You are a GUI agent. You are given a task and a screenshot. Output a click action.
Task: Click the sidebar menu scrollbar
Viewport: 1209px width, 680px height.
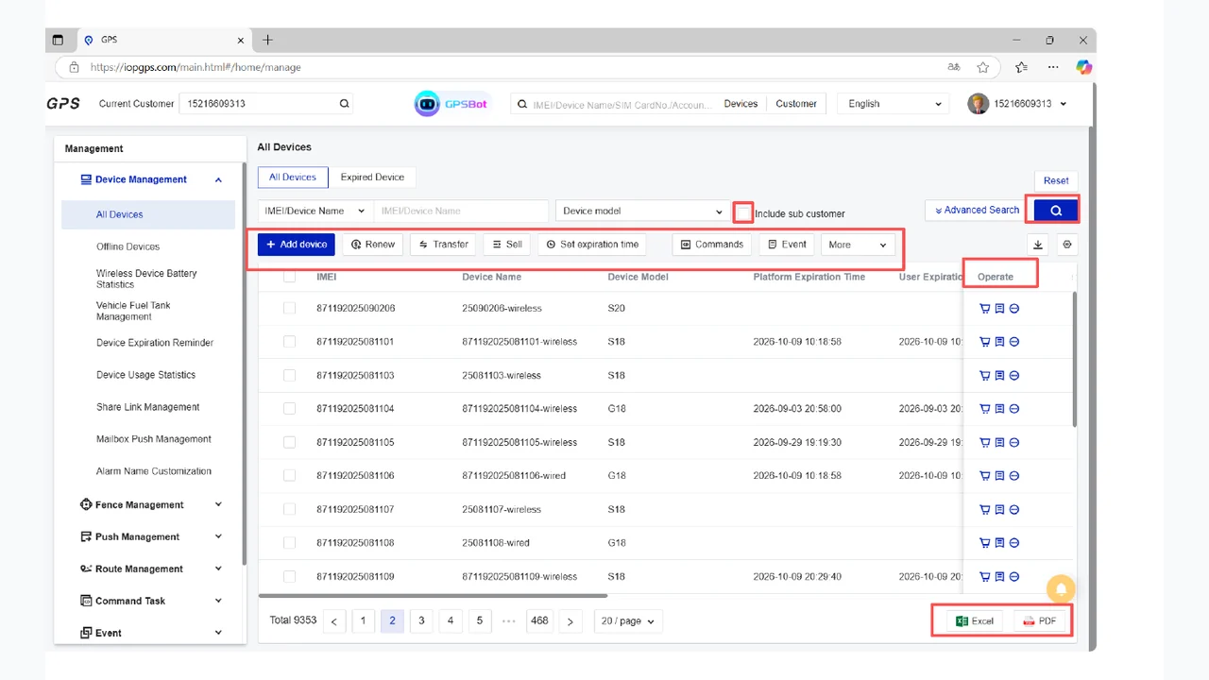pyautogui.click(x=245, y=364)
